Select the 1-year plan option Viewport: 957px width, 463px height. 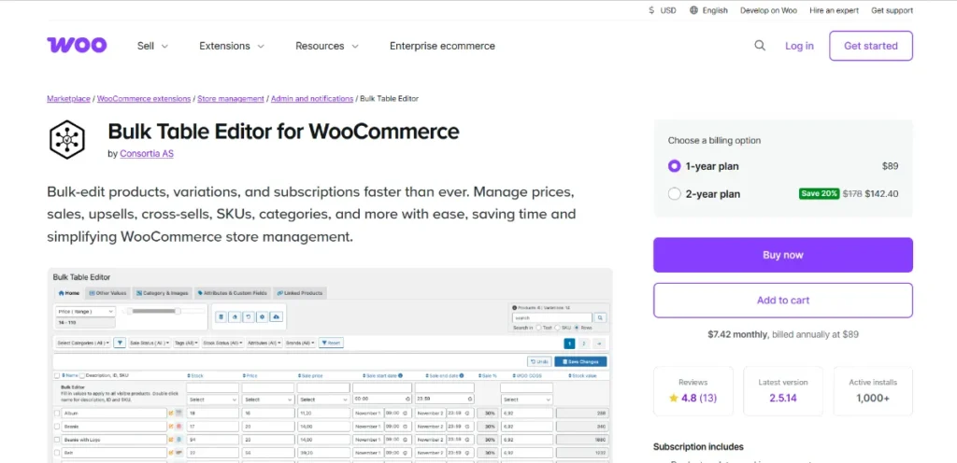675,166
